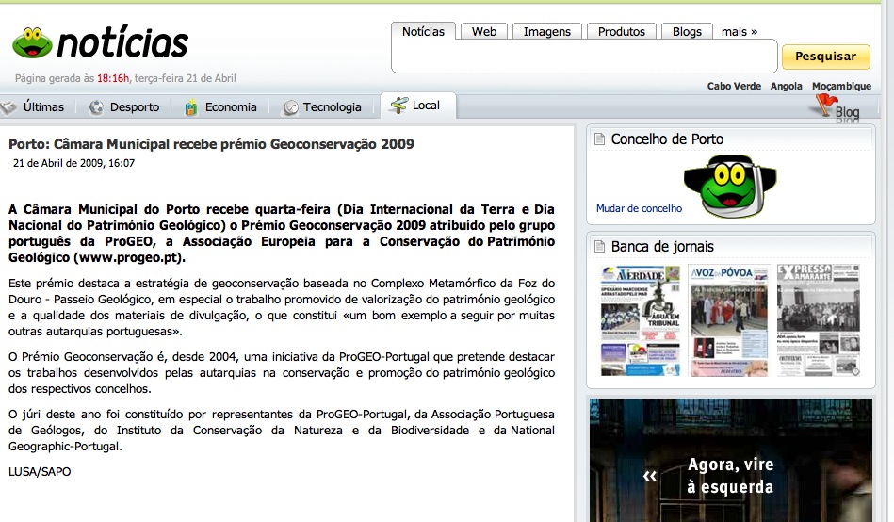Screen dimensions: 894x522
Task: Click the Tecnologia section icon
Action: [x=291, y=107]
